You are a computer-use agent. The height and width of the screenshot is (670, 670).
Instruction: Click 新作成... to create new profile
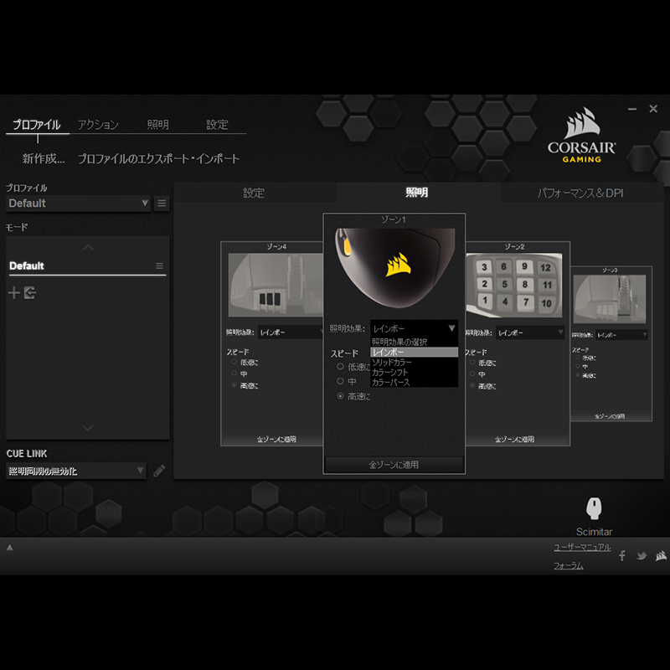click(x=44, y=158)
